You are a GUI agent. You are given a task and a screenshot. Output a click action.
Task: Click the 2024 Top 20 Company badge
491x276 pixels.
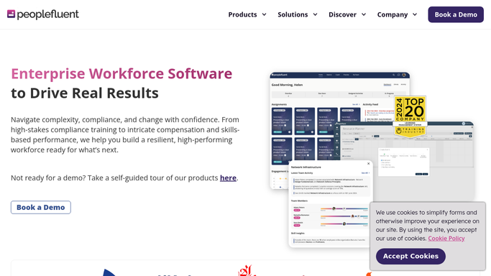[x=410, y=116]
